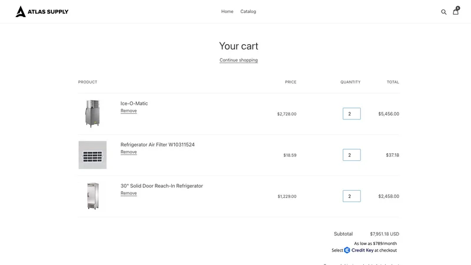Open the Ice-O-Matic product thumbnail
Viewport: 471px width, 265px height.
pos(92,114)
